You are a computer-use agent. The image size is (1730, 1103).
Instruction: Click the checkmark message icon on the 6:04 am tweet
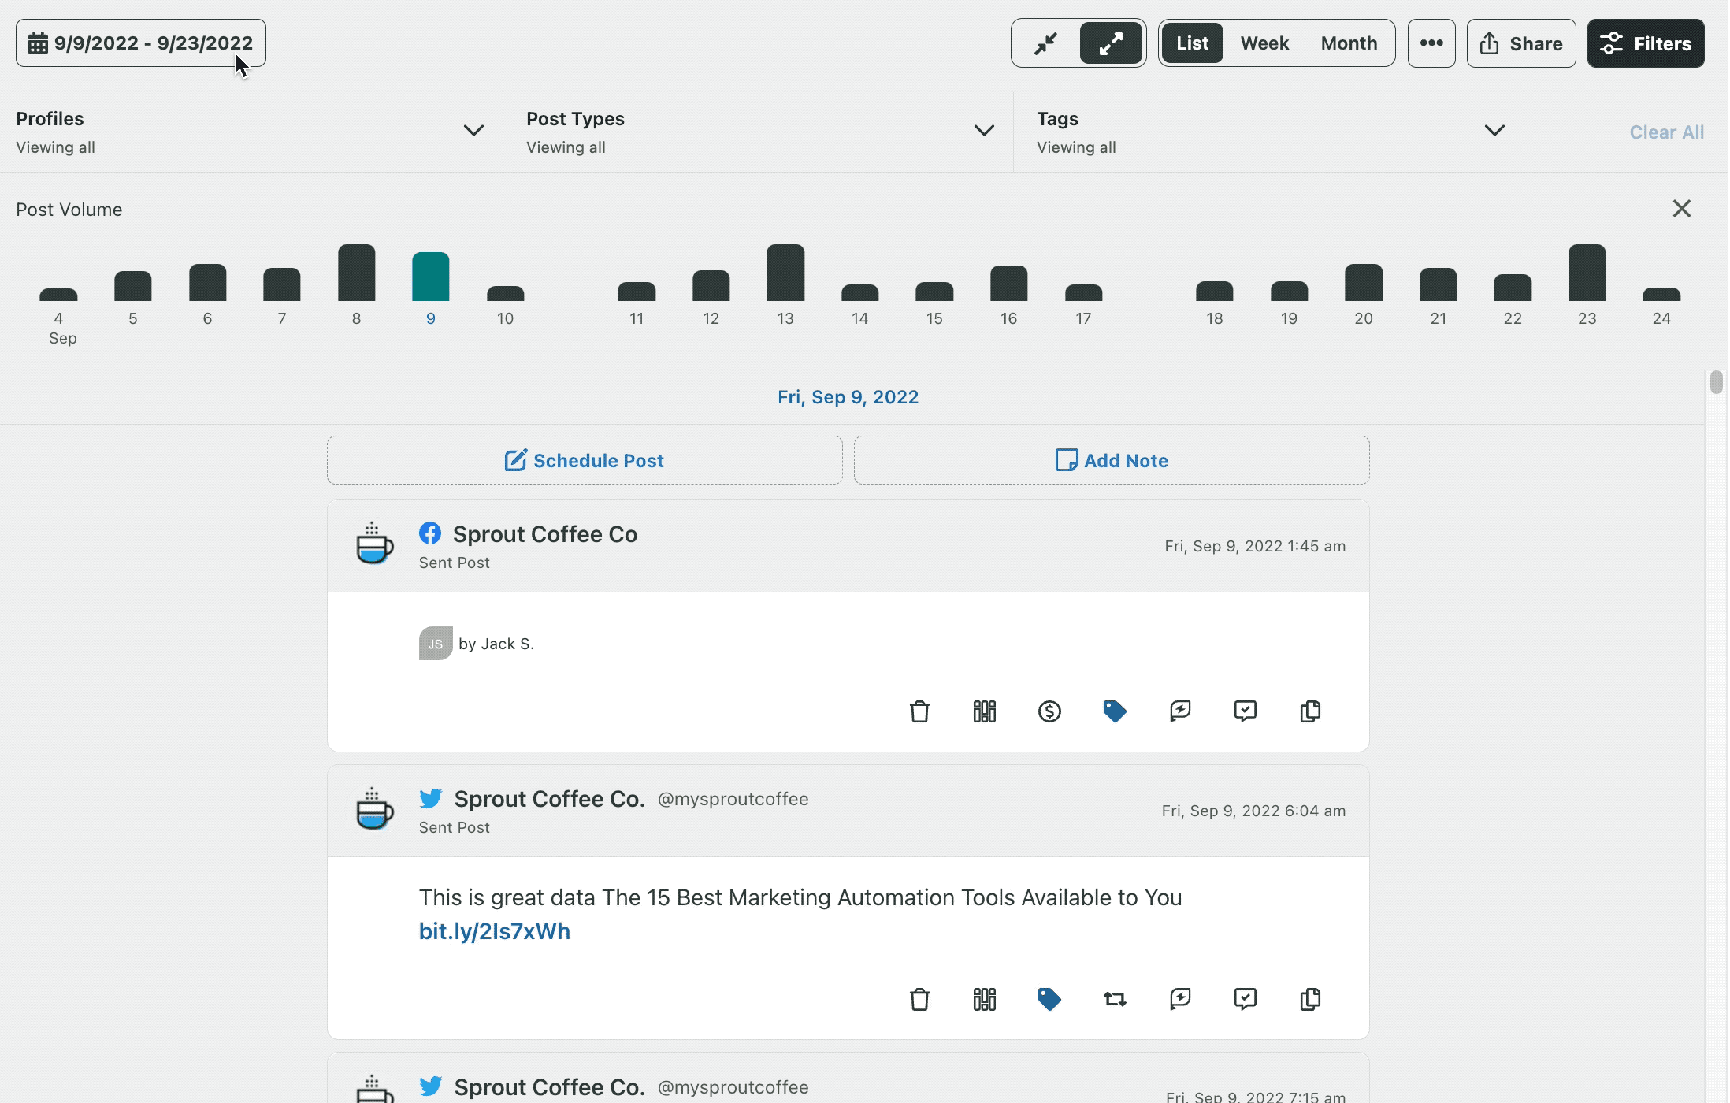[1246, 999]
